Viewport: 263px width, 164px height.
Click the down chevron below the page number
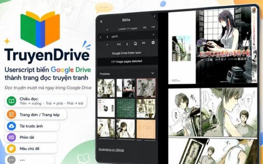pos(107,45)
